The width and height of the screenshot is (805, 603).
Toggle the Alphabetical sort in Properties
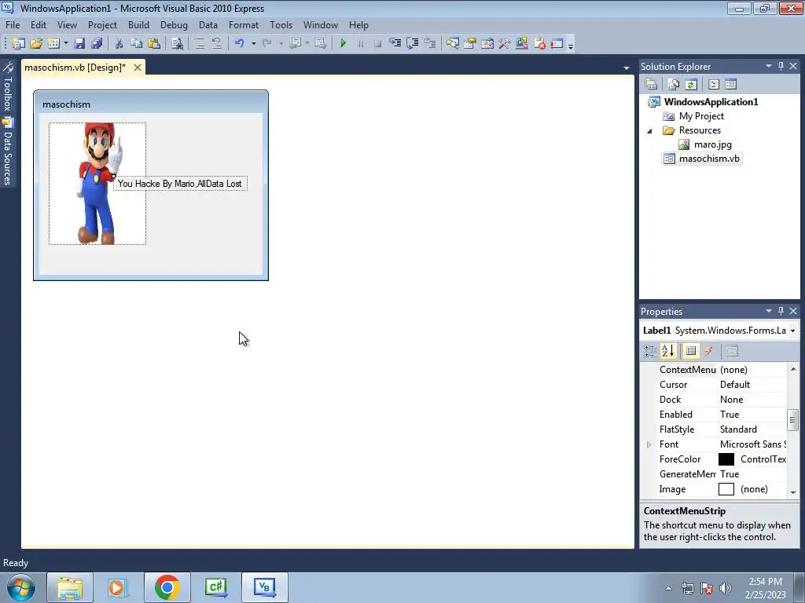click(668, 351)
